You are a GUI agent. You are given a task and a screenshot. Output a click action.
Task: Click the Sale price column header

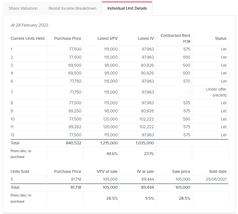tap(181, 172)
